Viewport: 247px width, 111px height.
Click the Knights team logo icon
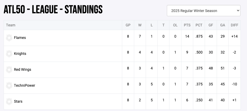9,54
